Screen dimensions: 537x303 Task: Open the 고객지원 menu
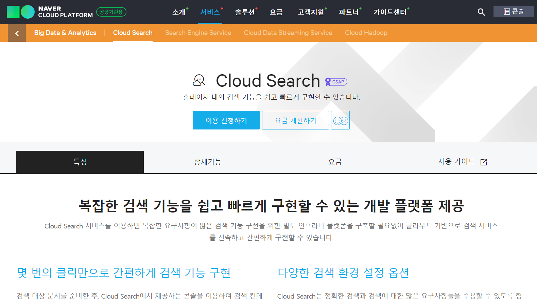(311, 12)
